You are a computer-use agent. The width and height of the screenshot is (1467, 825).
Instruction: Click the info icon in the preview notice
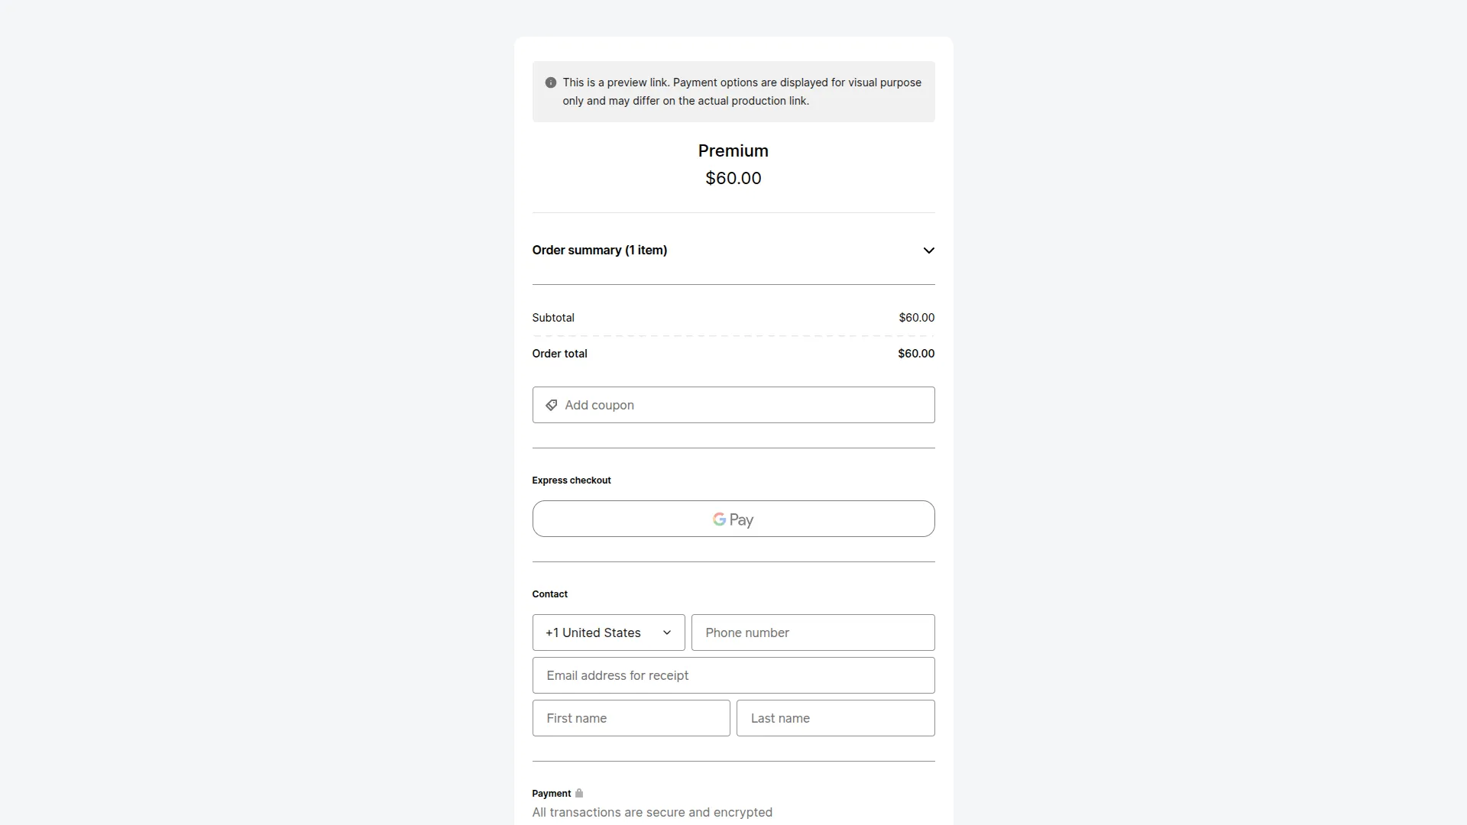(550, 82)
